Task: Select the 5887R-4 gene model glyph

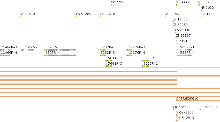Action: pyautogui.click(x=185, y=55)
